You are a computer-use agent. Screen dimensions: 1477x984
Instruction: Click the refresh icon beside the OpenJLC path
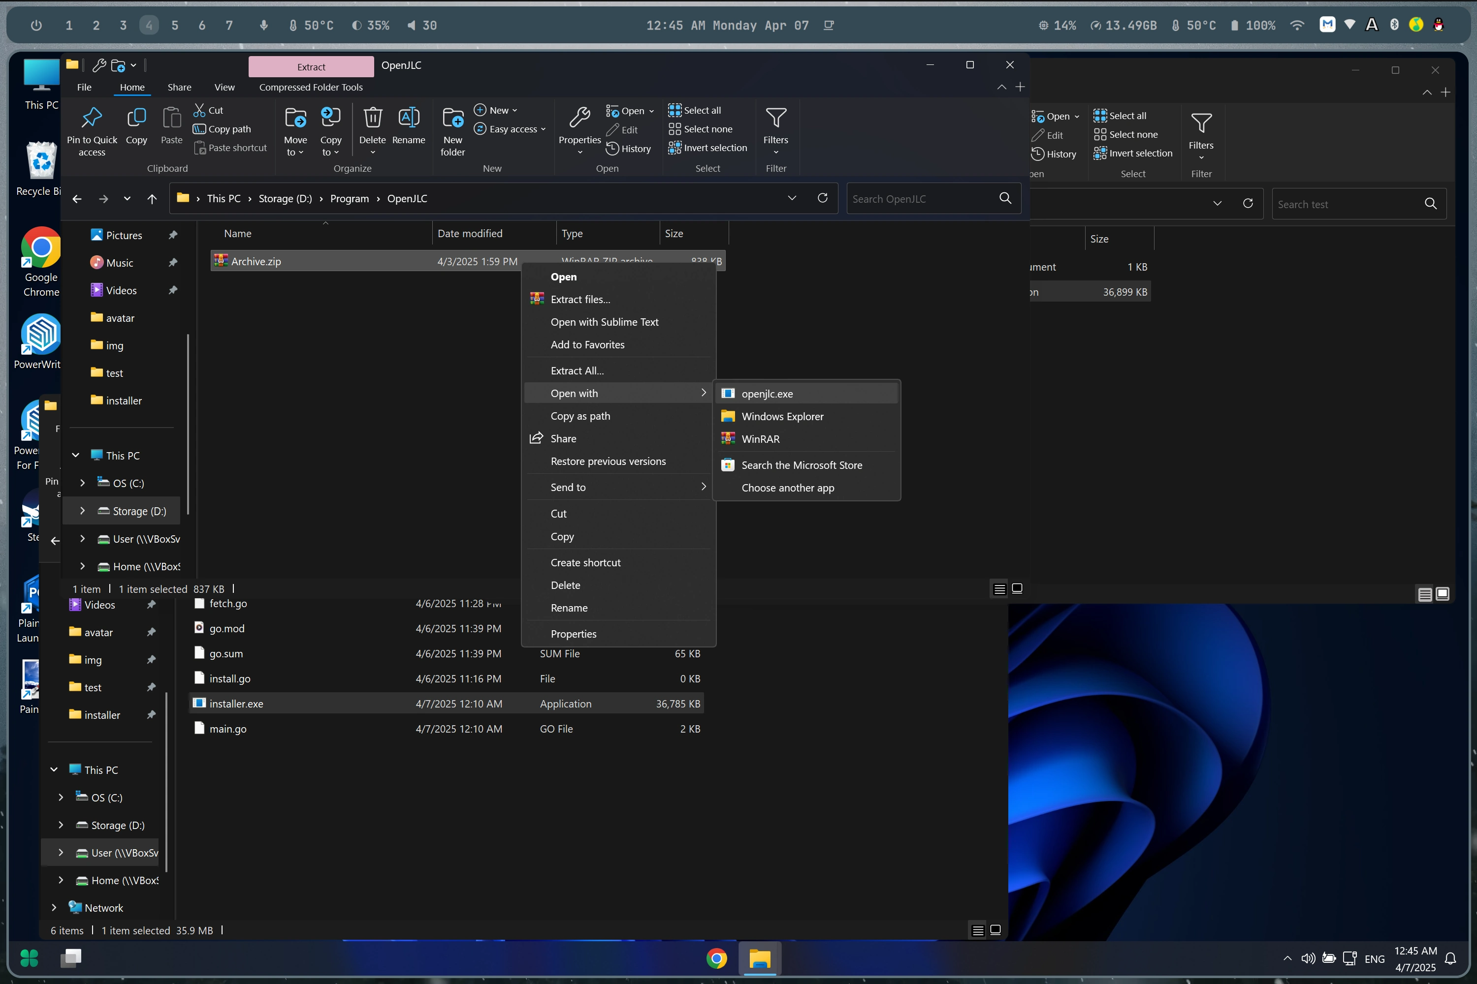coord(822,198)
